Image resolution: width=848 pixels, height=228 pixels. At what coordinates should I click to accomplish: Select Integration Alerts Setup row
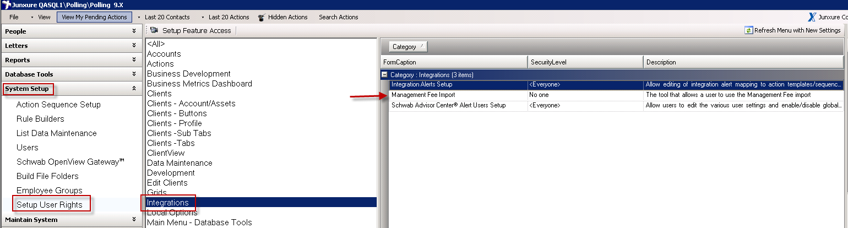[616, 85]
